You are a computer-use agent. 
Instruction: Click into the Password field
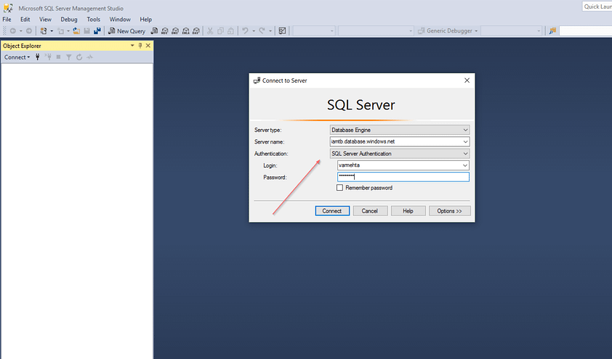[403, 177]
